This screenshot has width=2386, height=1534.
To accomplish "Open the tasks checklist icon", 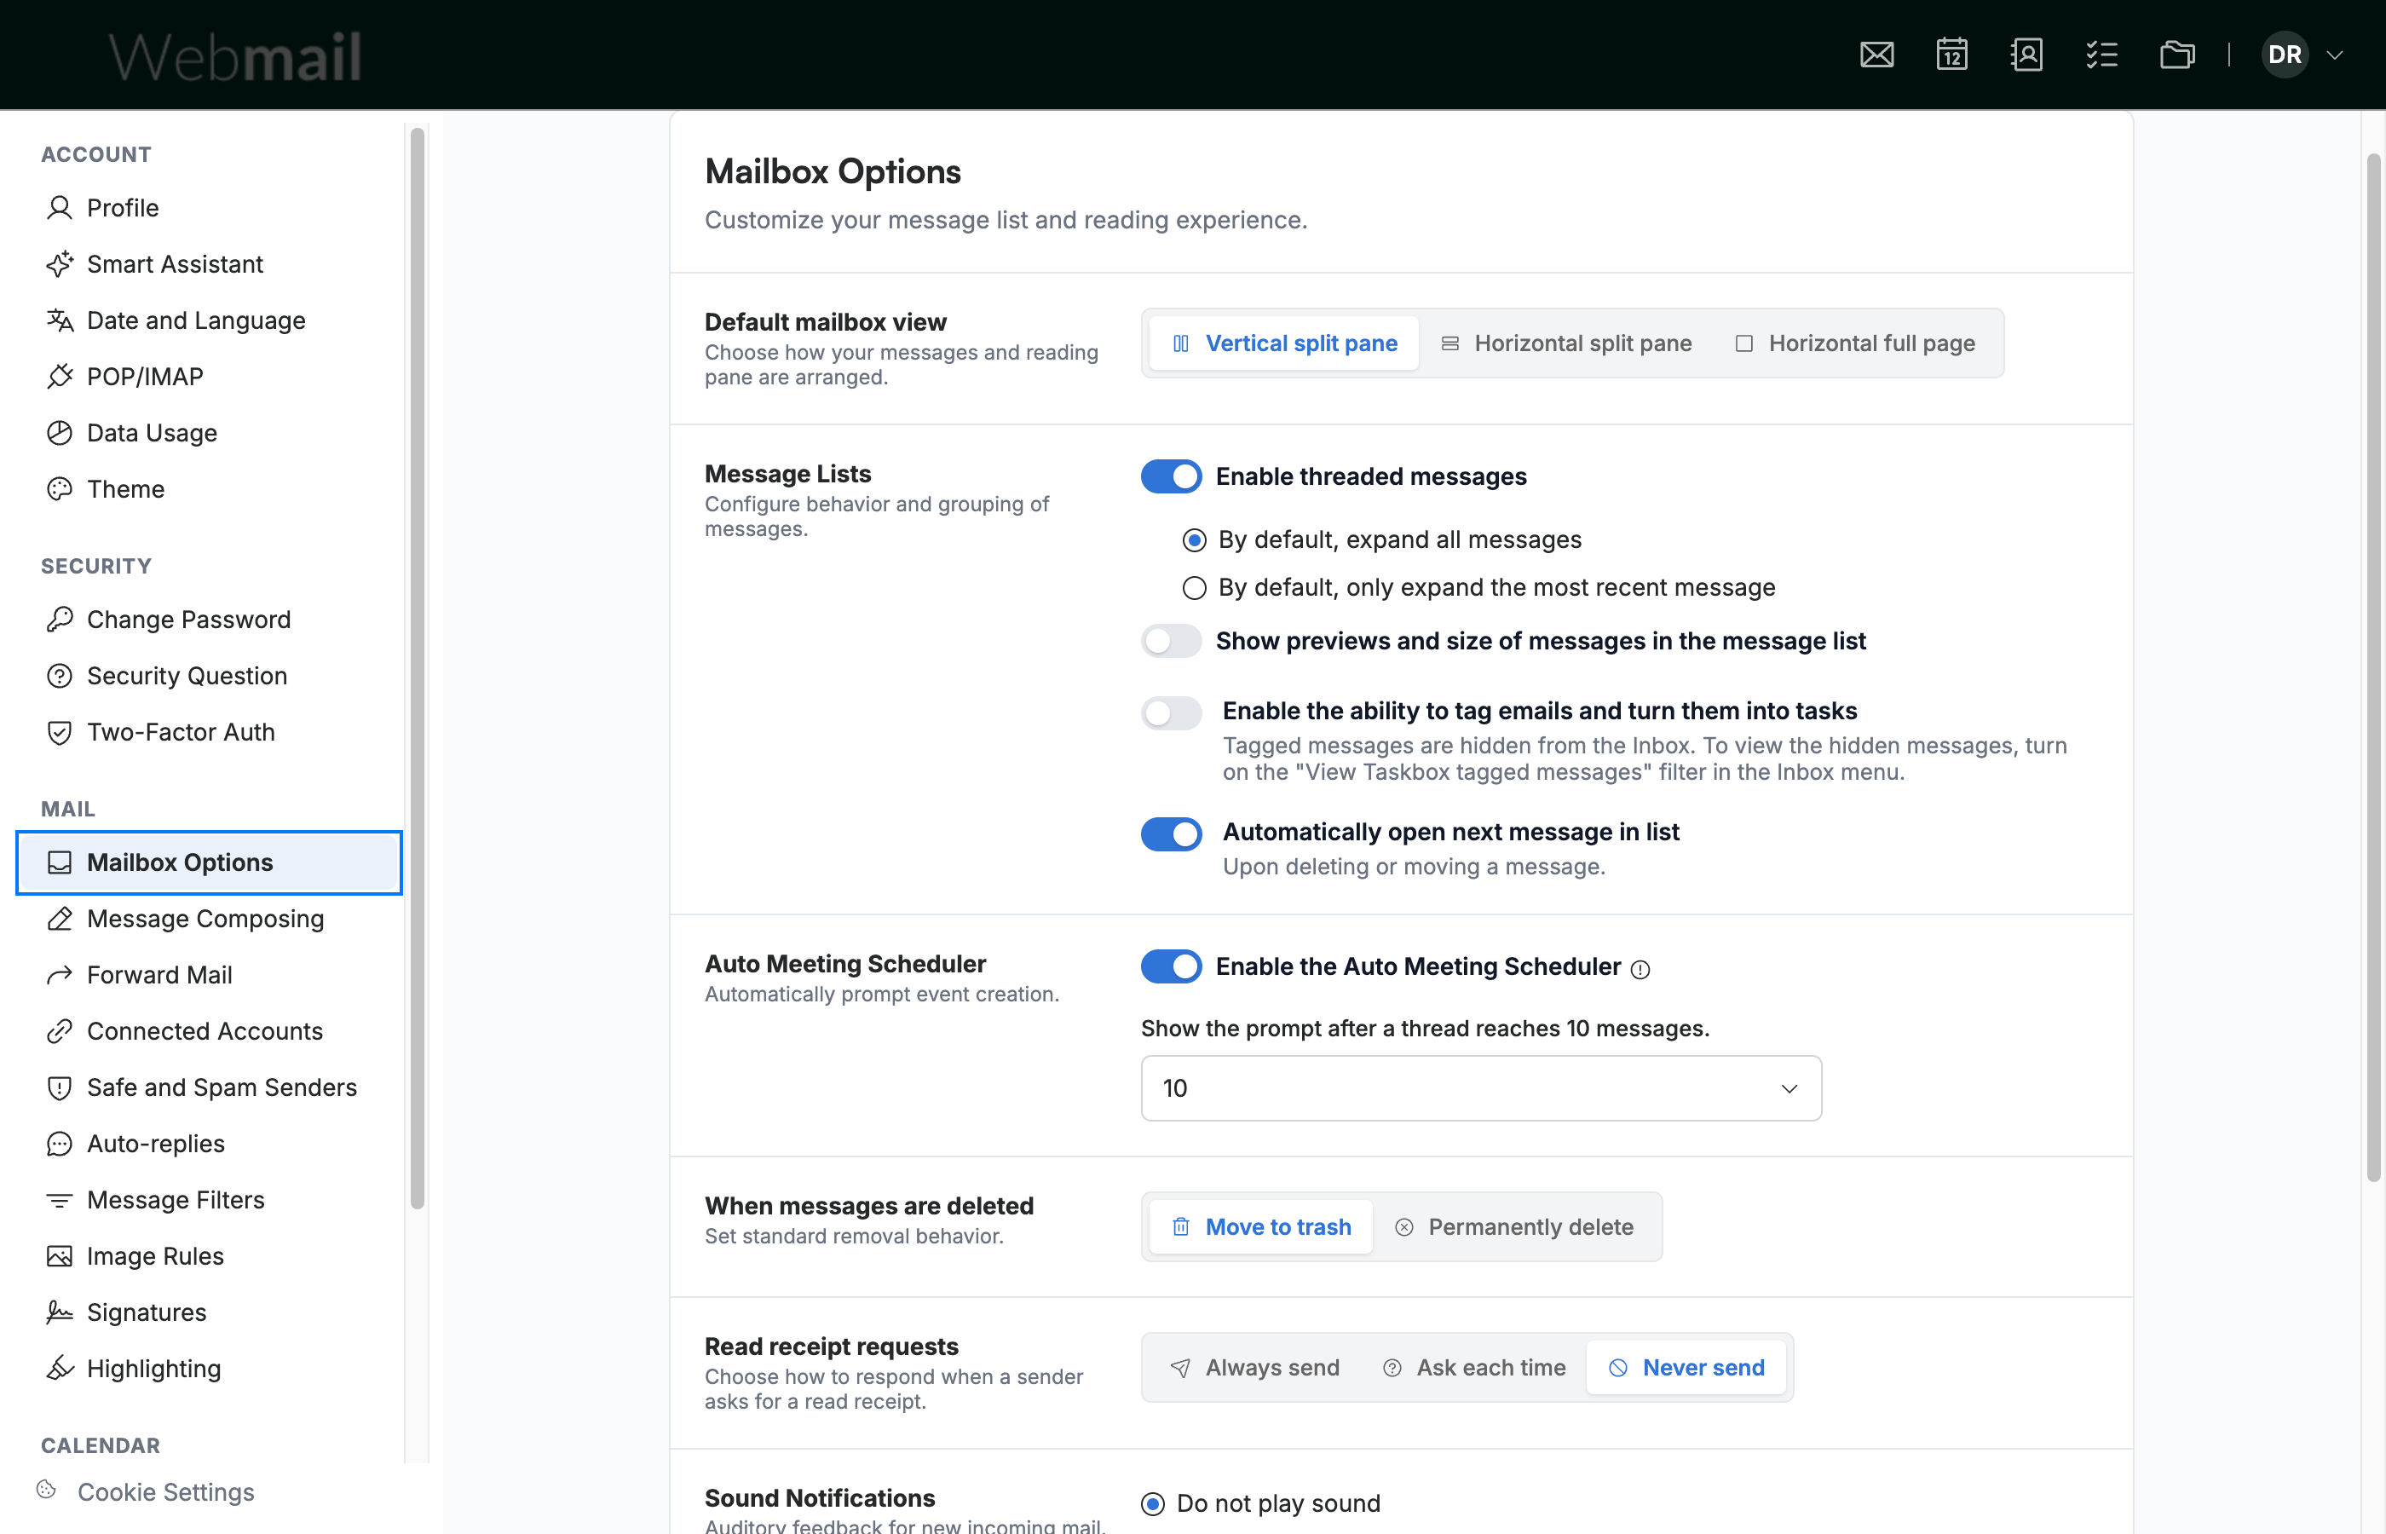I will [x=2102, y=55].
